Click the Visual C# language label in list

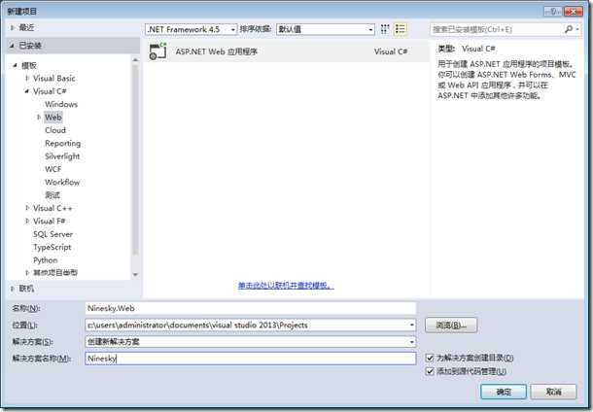click(x=391, y=51)
